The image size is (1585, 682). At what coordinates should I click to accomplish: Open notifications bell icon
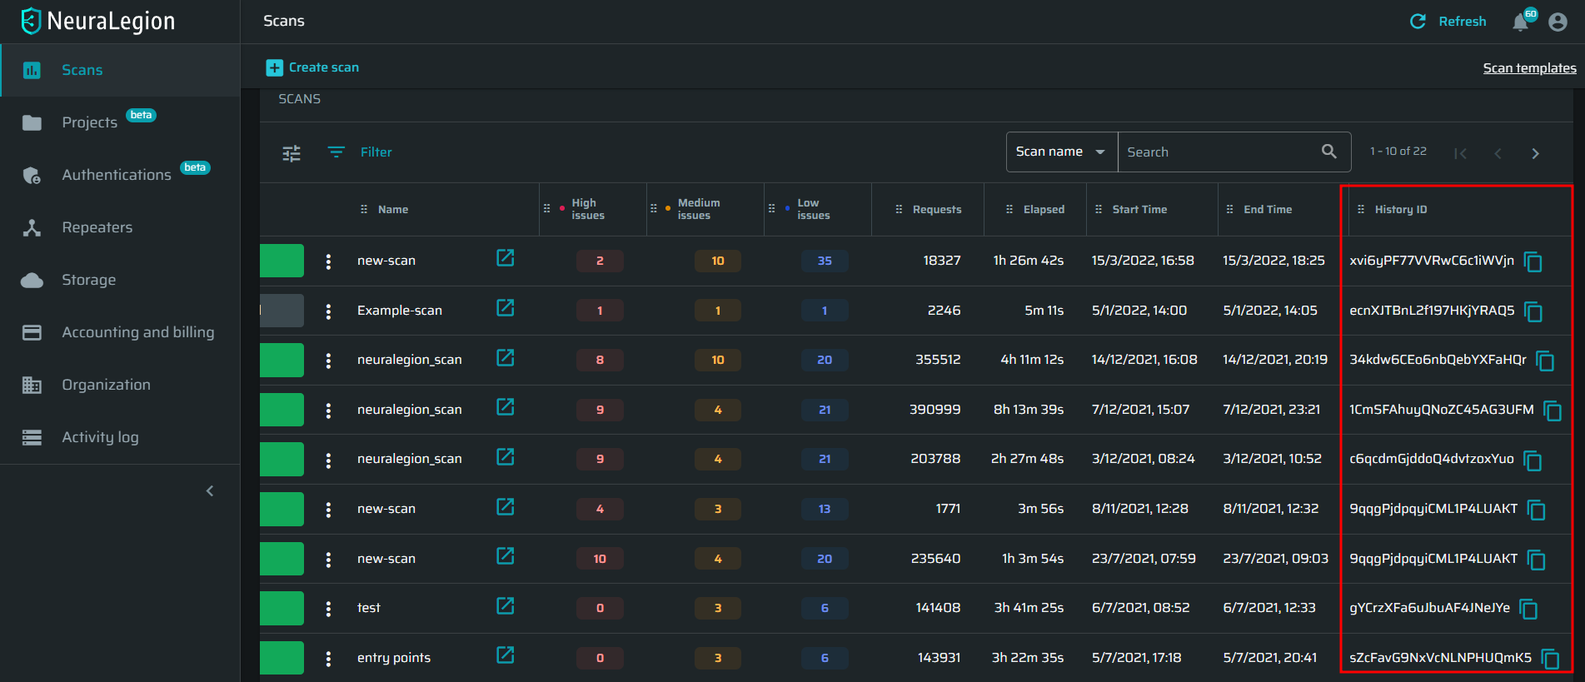pos(1520,22)
